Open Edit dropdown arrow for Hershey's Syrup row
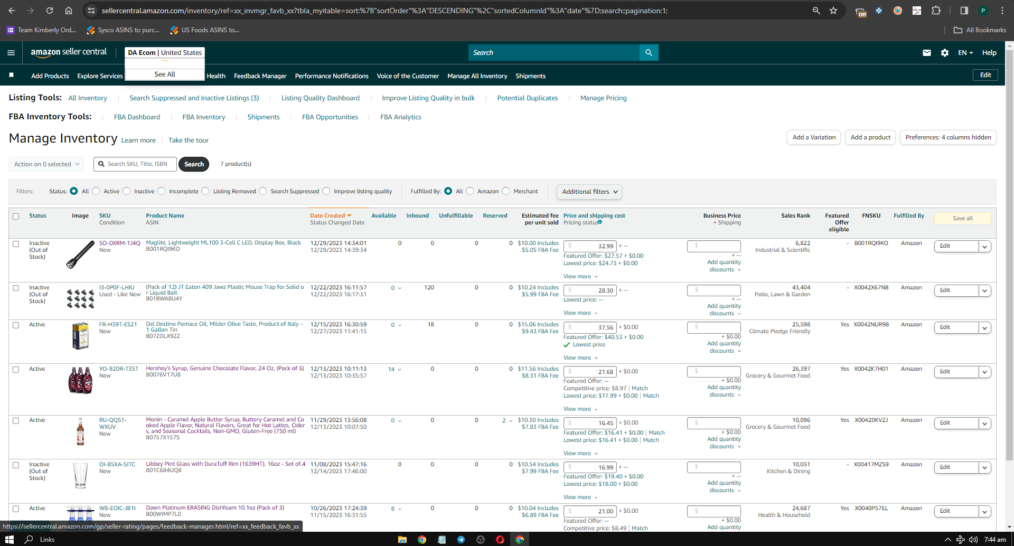The image size is (1014, 546). tap(985, 372)
